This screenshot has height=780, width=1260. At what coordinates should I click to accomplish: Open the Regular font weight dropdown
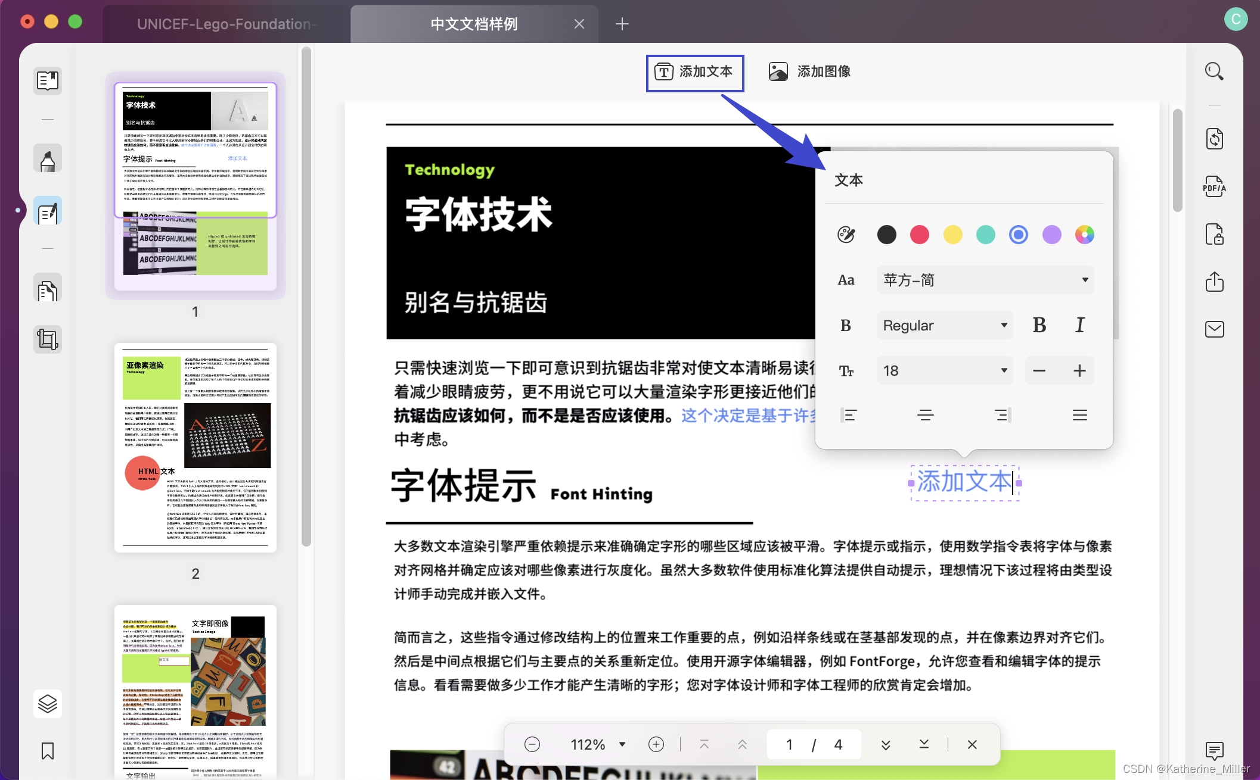point(945,325)
